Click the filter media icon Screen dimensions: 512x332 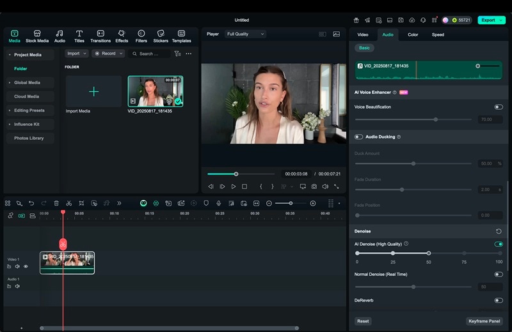coord(177,54)
